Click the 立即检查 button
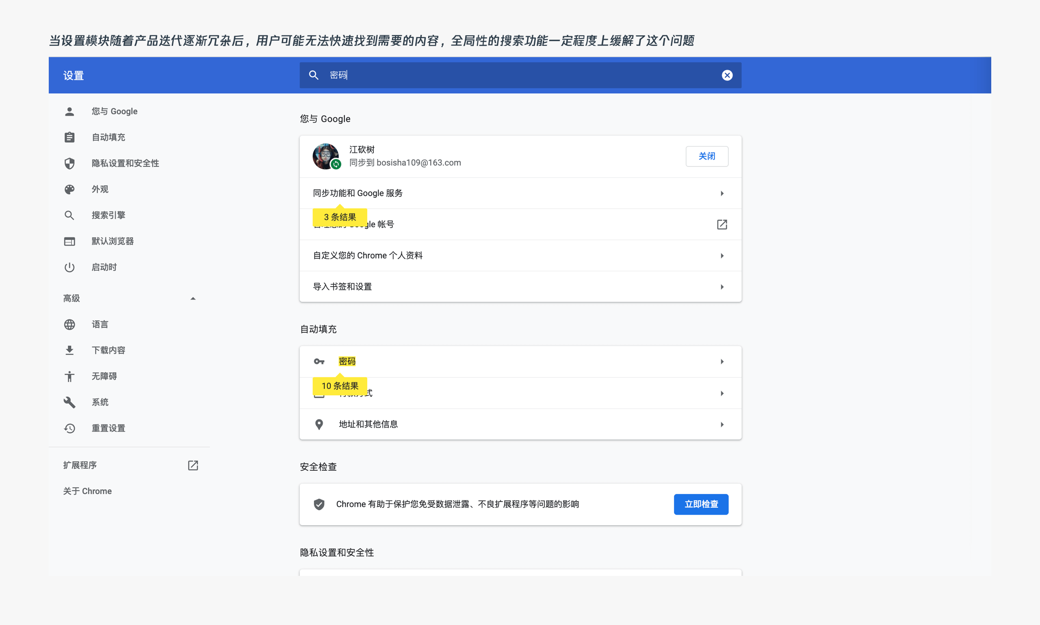 tap(701, 504)
